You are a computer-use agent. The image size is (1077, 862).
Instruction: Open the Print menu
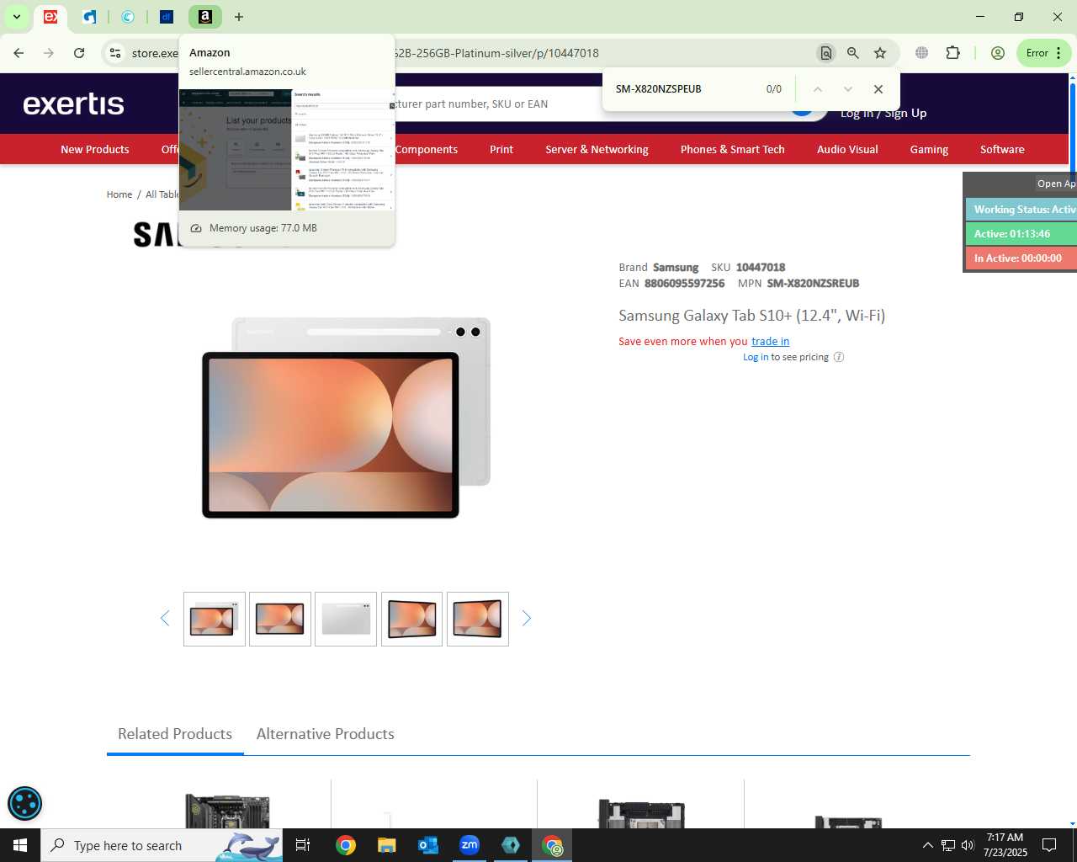501,149
